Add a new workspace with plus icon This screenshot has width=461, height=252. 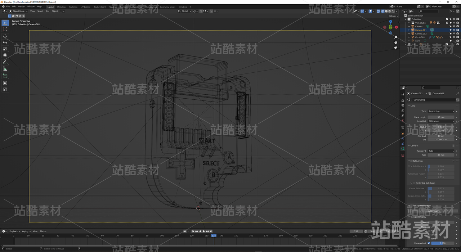point(191,7)
